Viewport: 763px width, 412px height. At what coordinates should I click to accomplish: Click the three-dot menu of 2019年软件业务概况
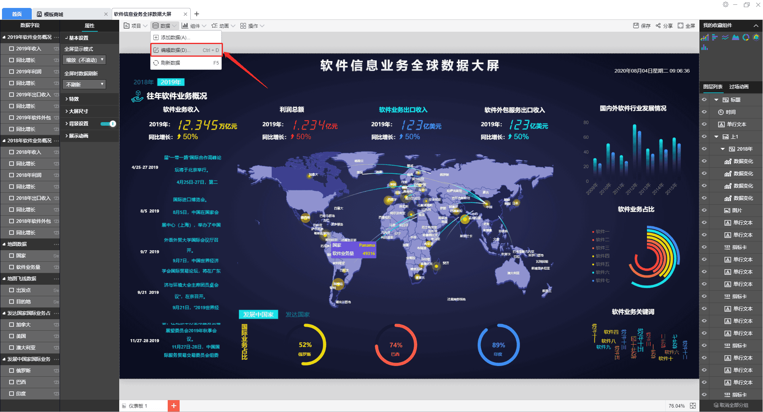(x=56, y=37)
